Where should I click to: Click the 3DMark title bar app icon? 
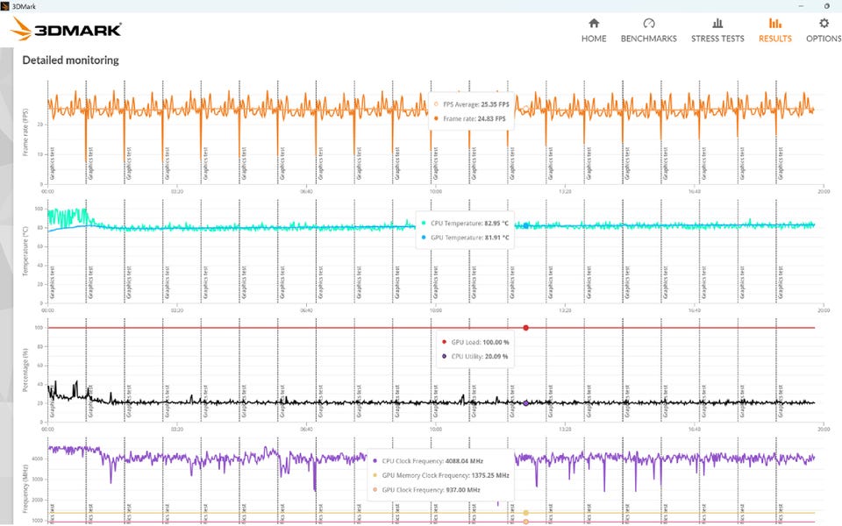click(x=5, y=6)
